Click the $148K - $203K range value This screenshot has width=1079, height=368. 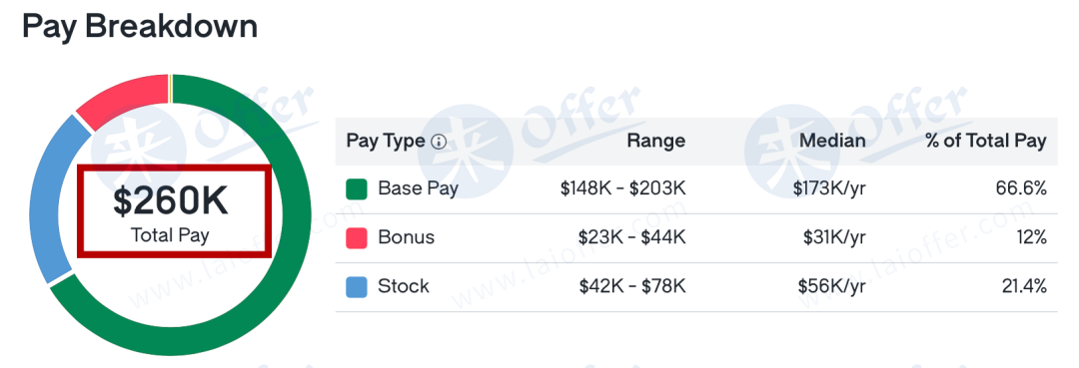point(622,189)
